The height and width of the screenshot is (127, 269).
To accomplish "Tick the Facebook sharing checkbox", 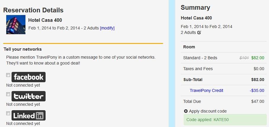I will [8, 75].
